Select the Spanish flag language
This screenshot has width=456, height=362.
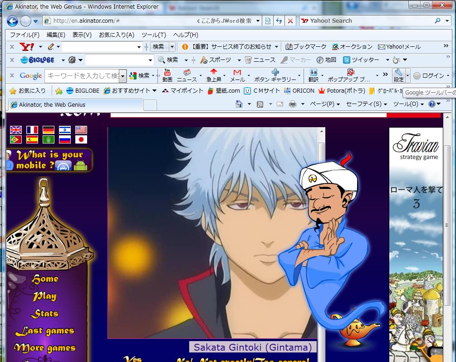tap(32, 139)
